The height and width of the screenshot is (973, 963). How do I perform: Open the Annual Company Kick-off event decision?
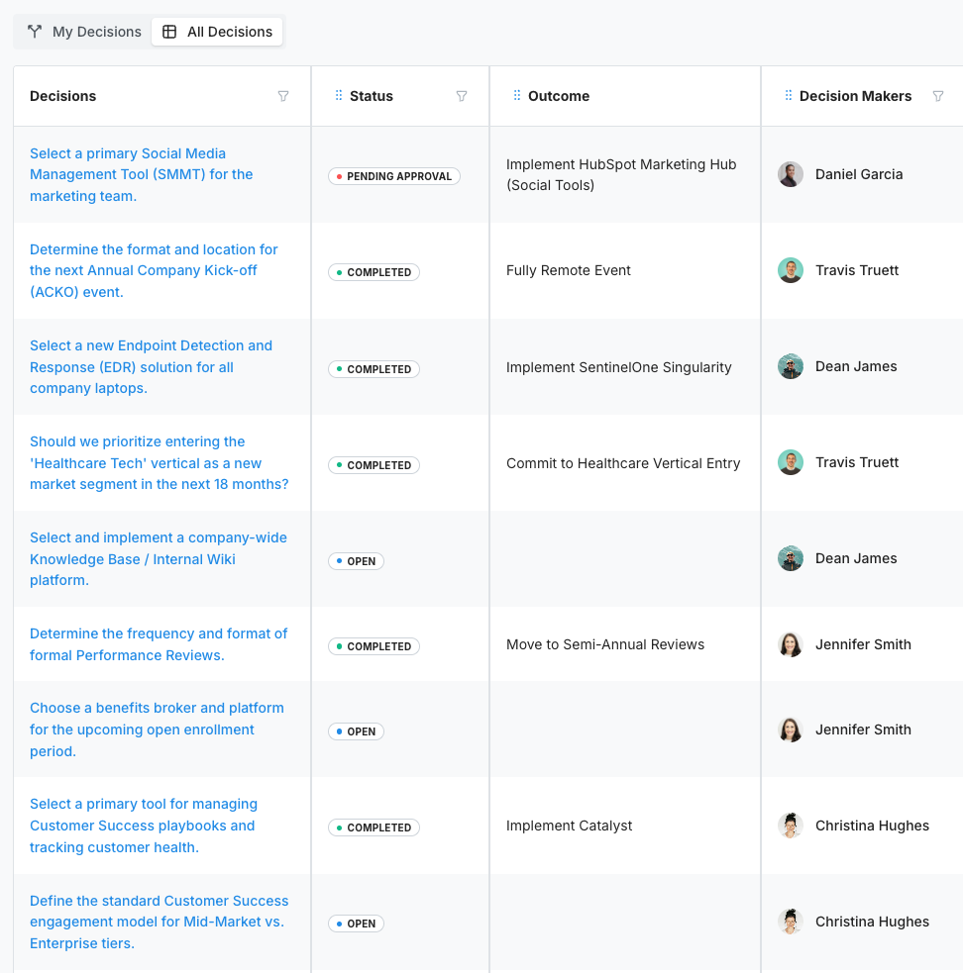click(x=154, y=270)
